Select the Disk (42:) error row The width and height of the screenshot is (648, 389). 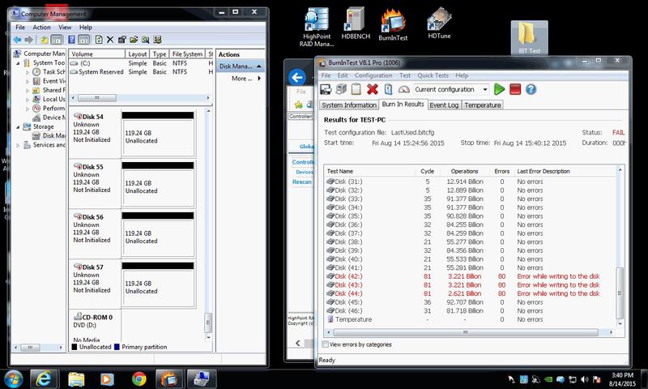(471, 276)
